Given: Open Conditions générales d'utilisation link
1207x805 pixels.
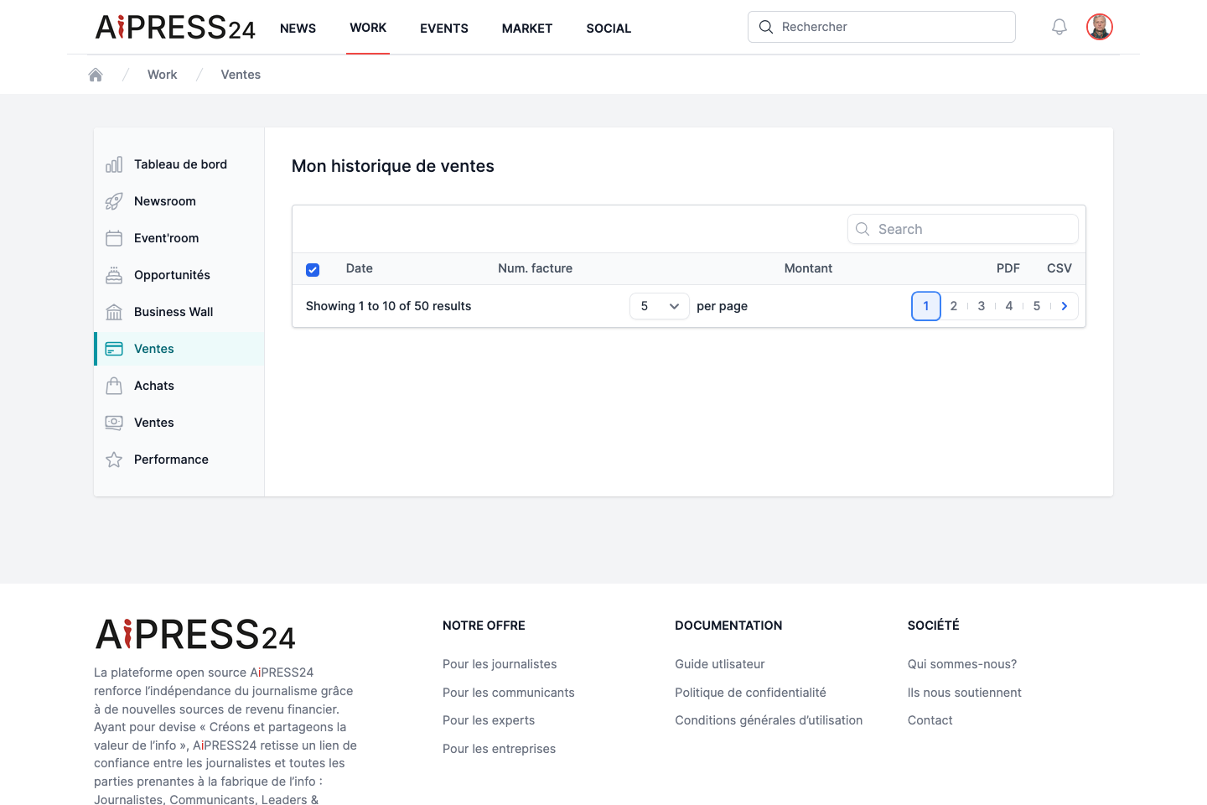Looking at the screenshot, I should click(x=769, y=720).
